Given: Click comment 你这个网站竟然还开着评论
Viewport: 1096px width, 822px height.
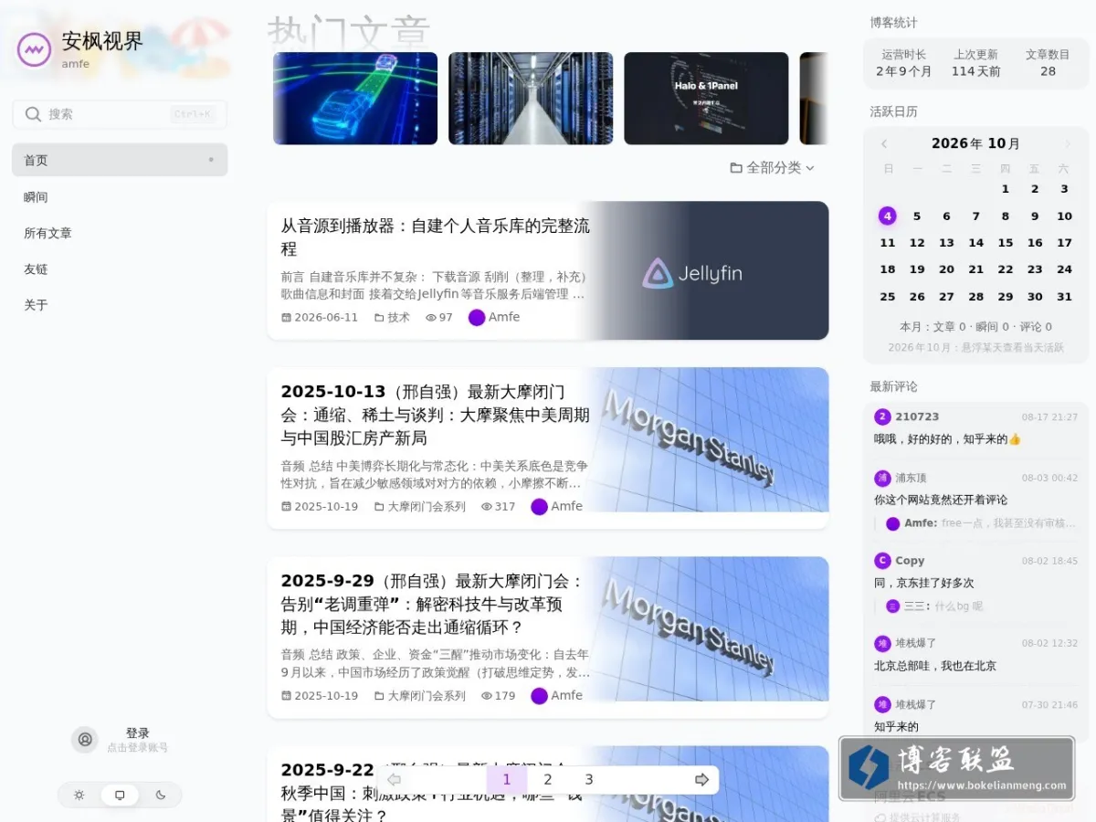Looking at the screenshot, I should [941, 500].
